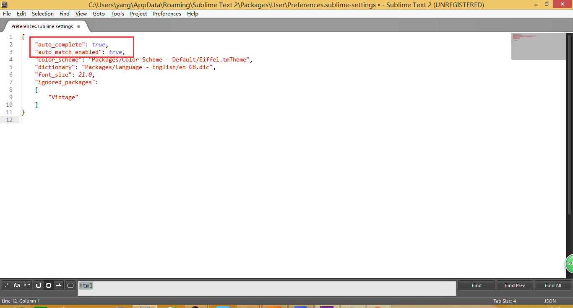The width and height of the screenshot is (573, 308).
Task: Click unsaved dot on Preferences.sublime-settings tab
Action: pyautogui.click(x=78, y=26)
